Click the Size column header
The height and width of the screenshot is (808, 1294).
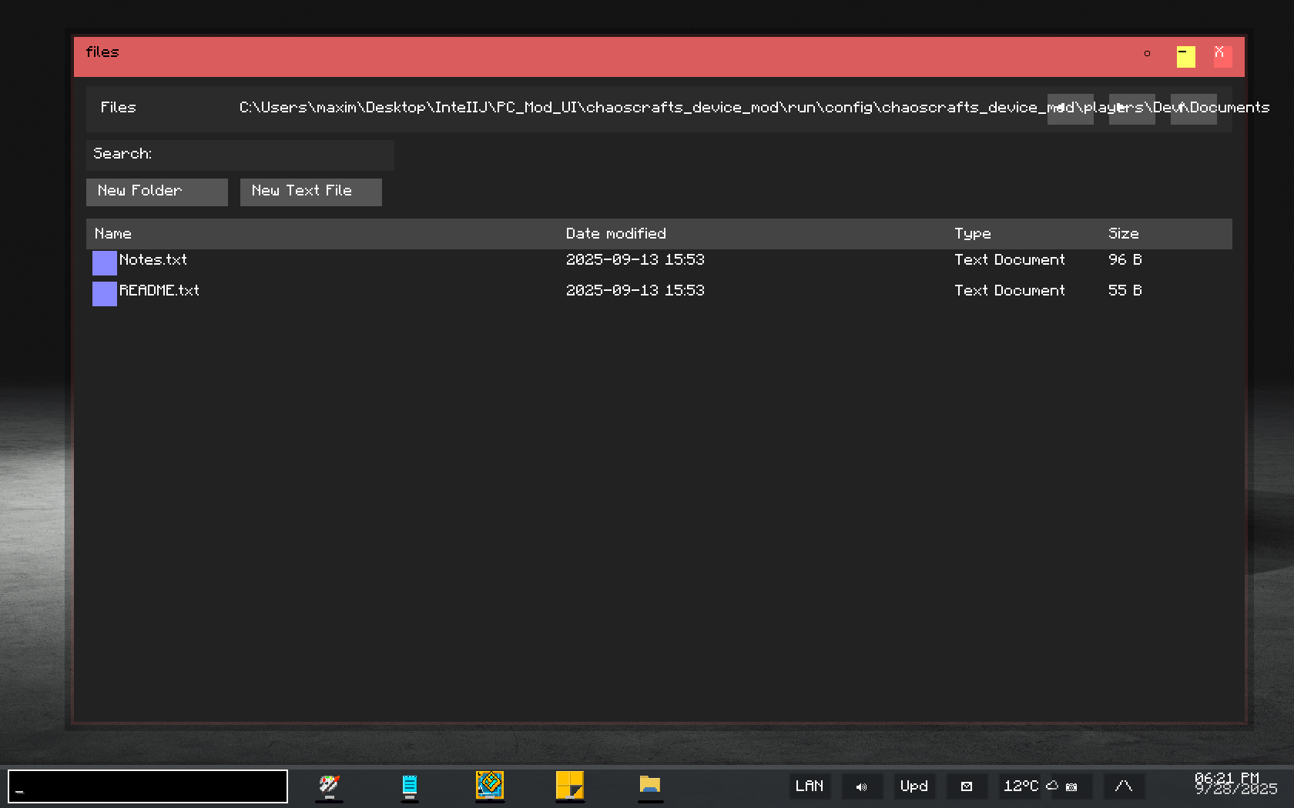coord(1123,234)
